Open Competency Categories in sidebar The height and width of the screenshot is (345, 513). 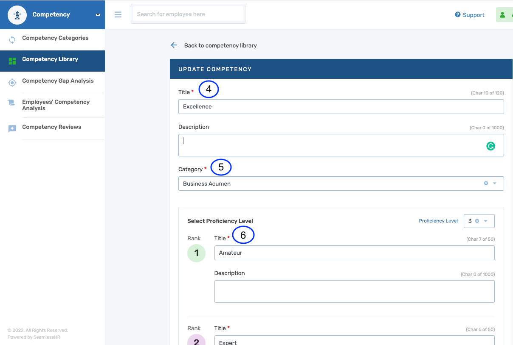tap(55, 38)
